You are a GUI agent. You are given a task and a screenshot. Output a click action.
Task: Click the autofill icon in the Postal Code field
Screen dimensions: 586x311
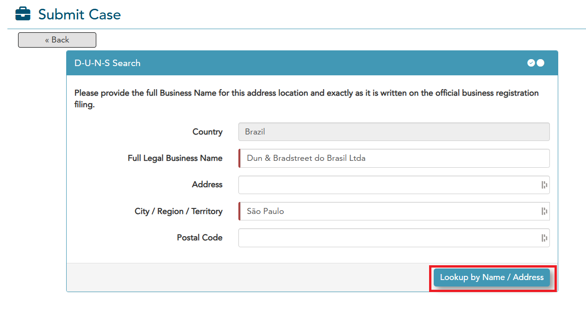click(544, 238)
